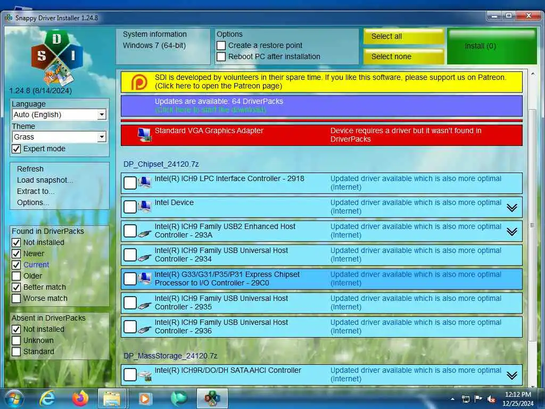Enable Create a restore point

[221, 46]
